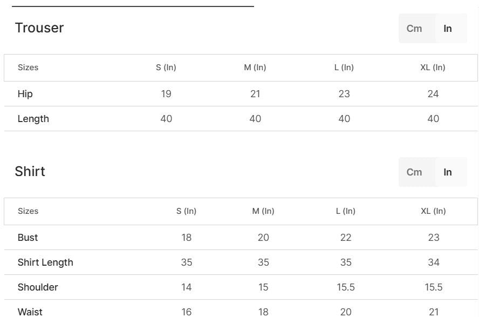The image size is (479, 317).
Task: Click the Trouser section heading
Action: (x=39, y=28)
